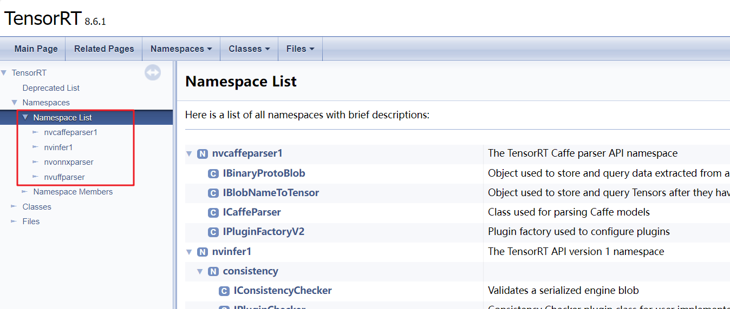
Task: Click 'The TensorRT Caffe parser API namespace' text
Action: pyautogui.click(x=583, y=153)
